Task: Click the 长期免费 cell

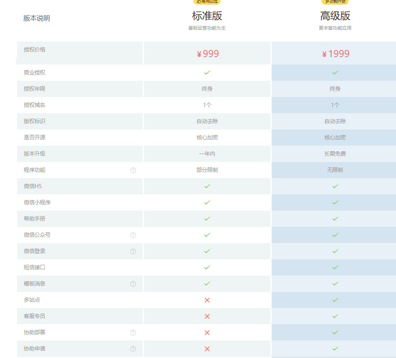Action: (x=335, y=154)
